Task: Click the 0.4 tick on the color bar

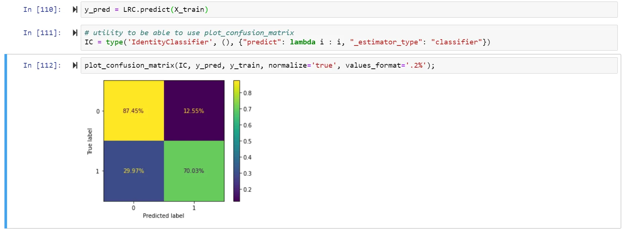Action: pyautogui.click(x=247, y=158)
